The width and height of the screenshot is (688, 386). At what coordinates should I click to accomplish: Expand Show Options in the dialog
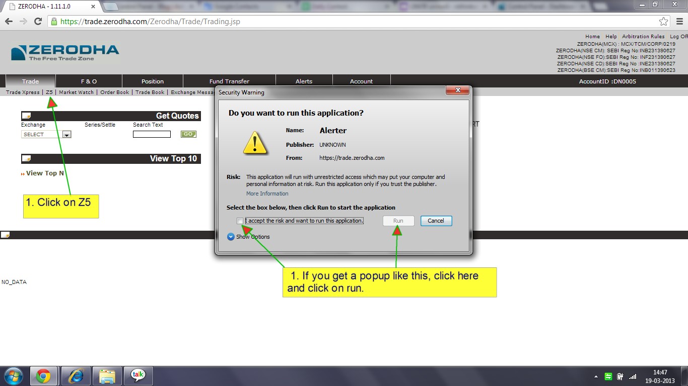(x=248, y=237)
